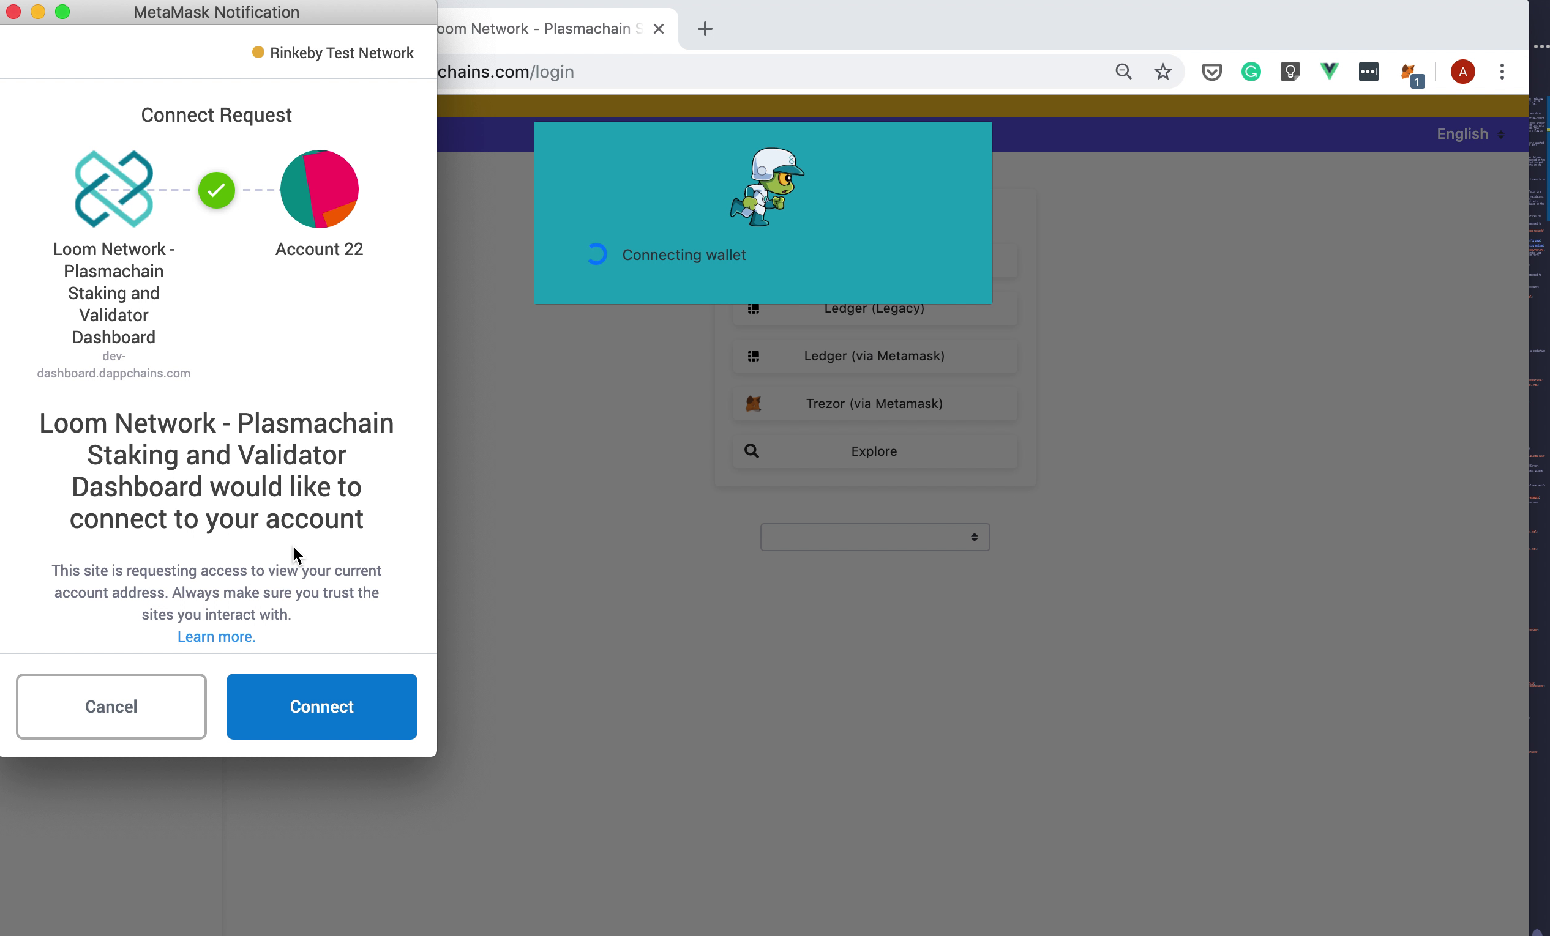Click the green checkmark connection icon
The image size is (1550, 936).
[216, 190]
